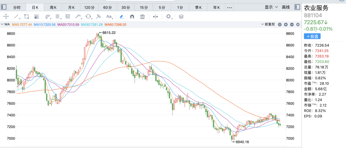Viewport: 346px width, 148px height.
Task: Click the 画线 button
Action: [x=286, y=7]
